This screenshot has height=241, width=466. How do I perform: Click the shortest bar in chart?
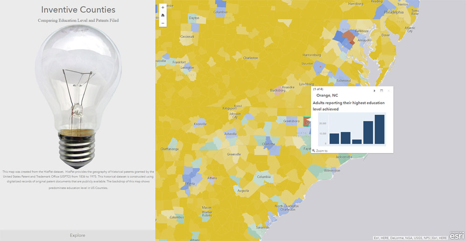[357, 141]
